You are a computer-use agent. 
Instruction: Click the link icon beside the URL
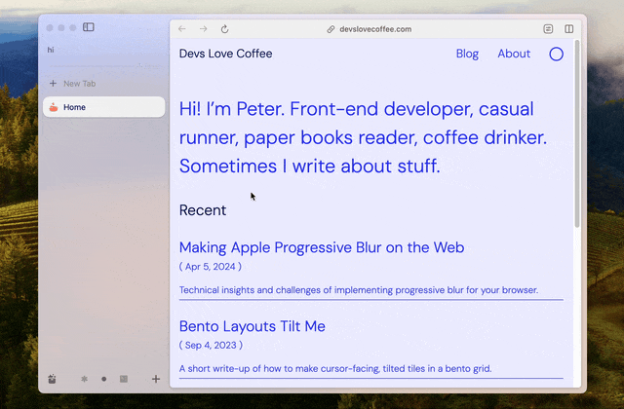pos(331,29)
